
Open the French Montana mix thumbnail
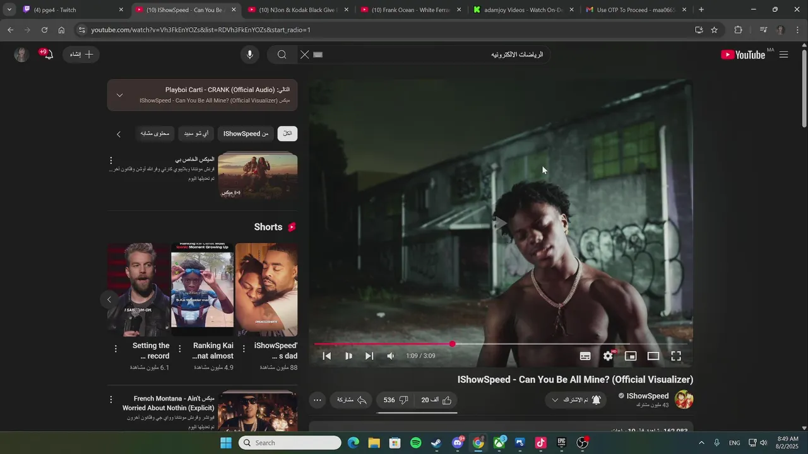tap(258, 412)
